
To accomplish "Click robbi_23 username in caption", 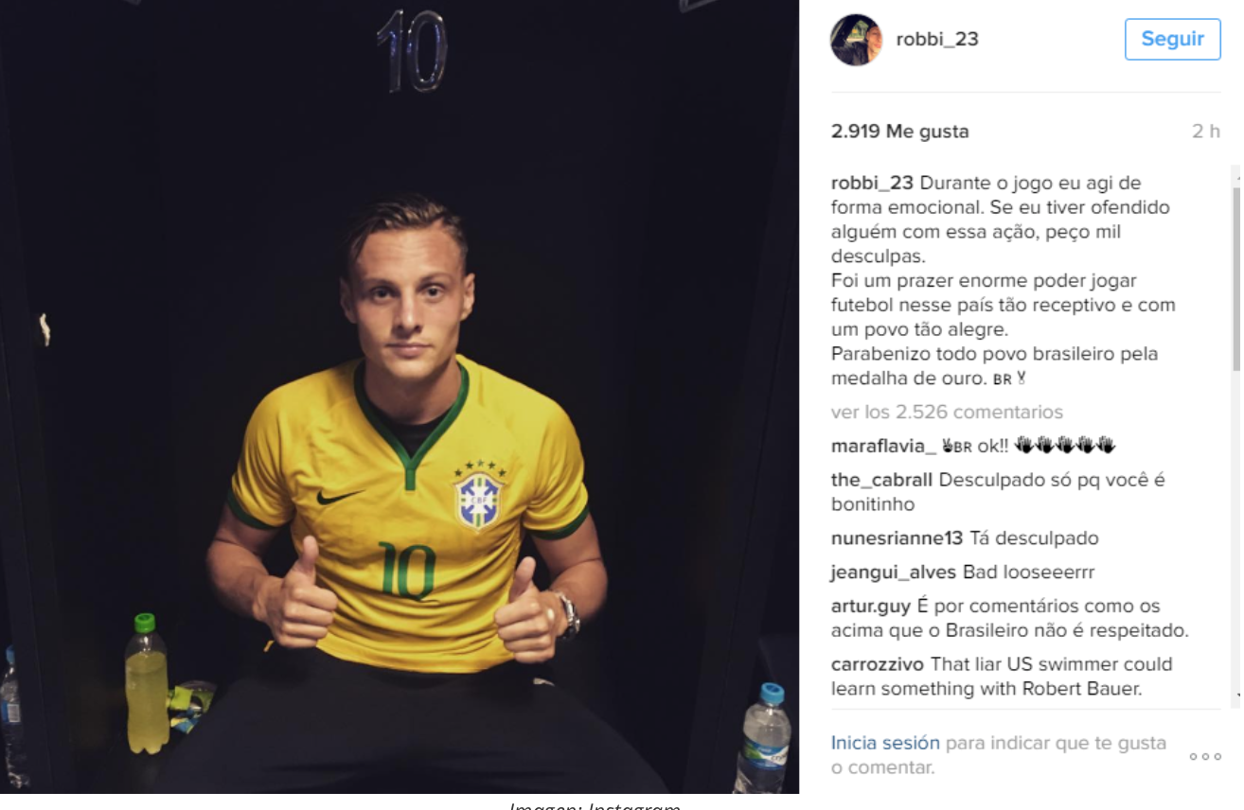I will click(x=872, y=183).
